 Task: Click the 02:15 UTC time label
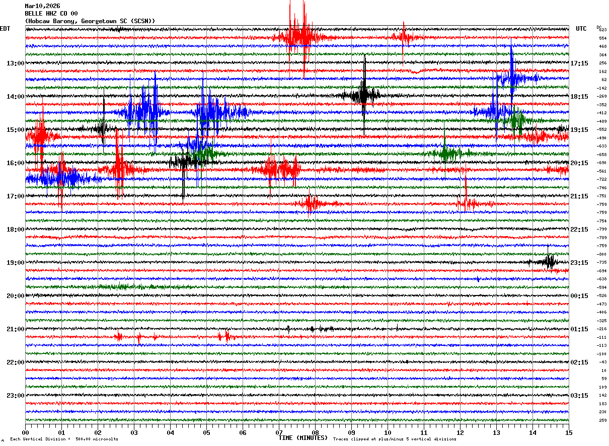[x=579, y=362]
